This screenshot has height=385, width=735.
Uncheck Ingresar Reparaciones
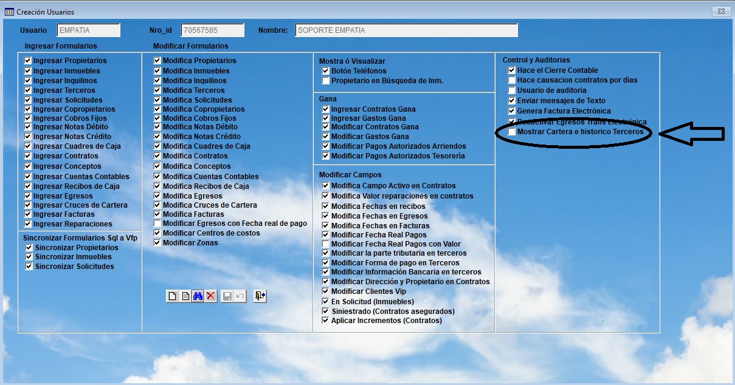[x=28, y=224]
